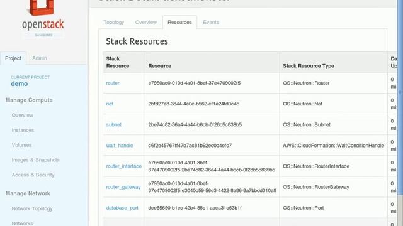The image size is (403, 226).
Task: Click the AWS::CloudFormation::WaitConditionHandle type cell
Action: tap(333, 145)
